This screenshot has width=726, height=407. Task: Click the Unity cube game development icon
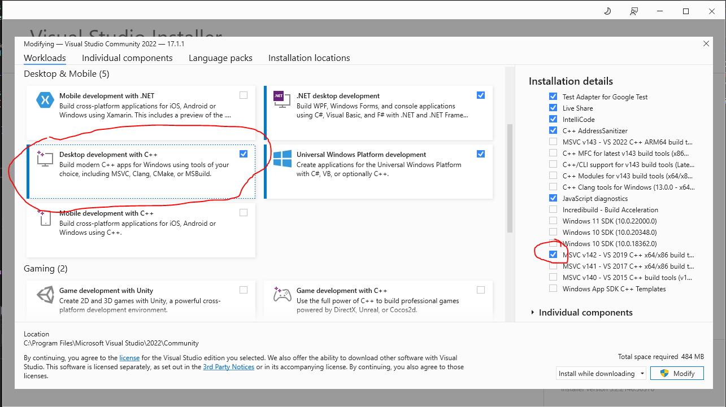pos(45,295)
